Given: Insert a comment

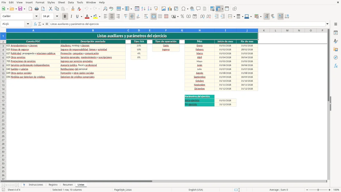Looking at the screenshot, I should click(x=198, y=9).
